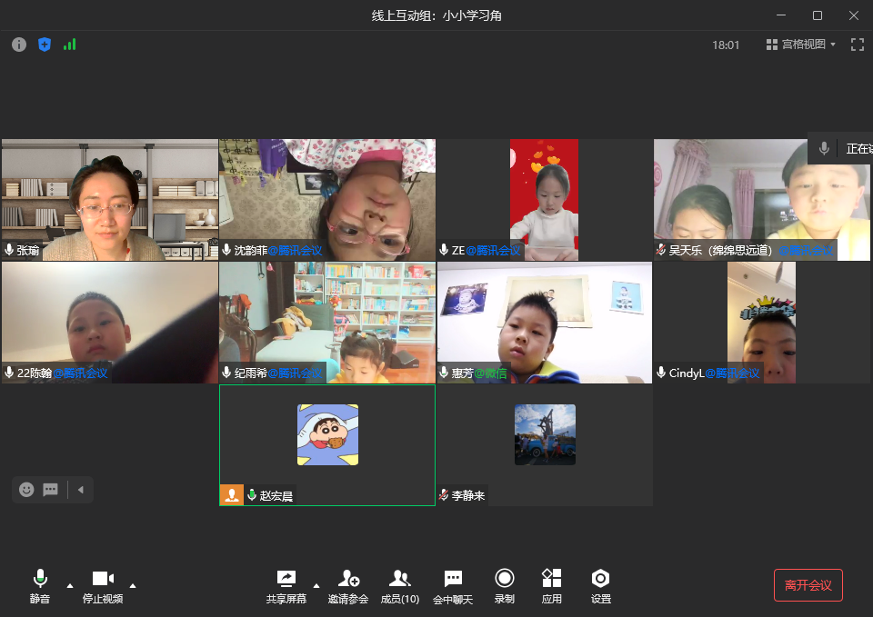Click microphone icon beside 纪雨希 name
The height and width of the screenshot is (617, 873).
pyautogui.click(x=226, y=373)
